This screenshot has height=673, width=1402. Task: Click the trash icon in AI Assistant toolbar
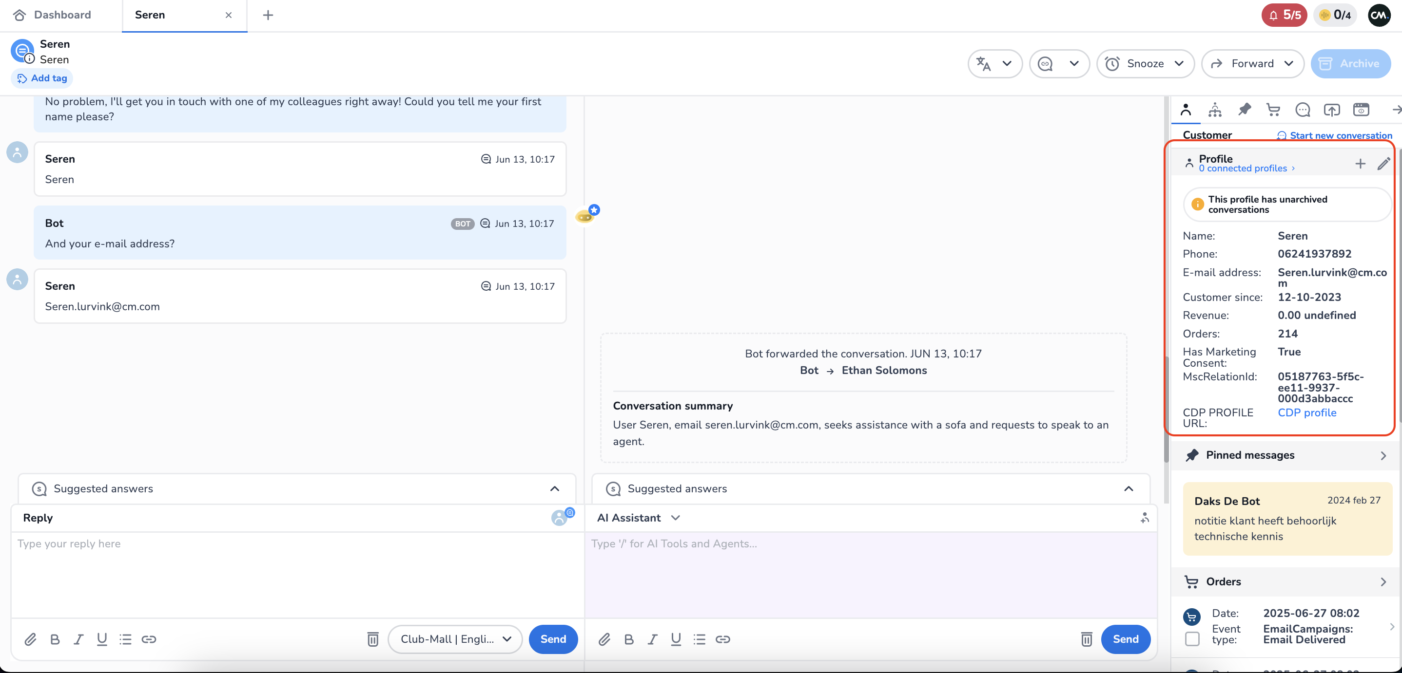tap(1086, 639)
